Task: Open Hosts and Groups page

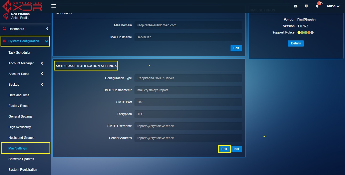Action: coord(21,138)
